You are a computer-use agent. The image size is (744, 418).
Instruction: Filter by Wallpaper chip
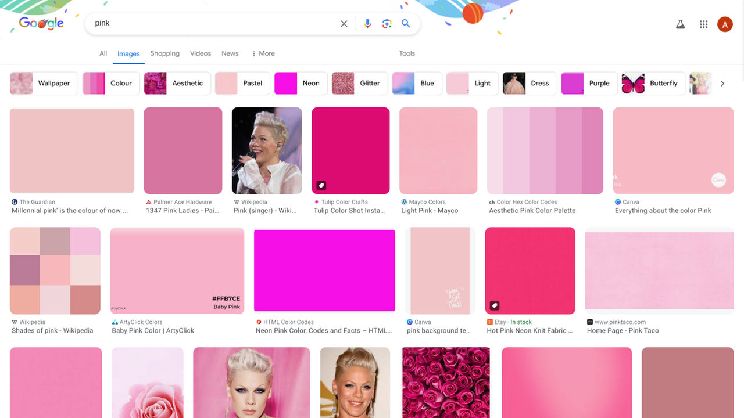pyautogui.click(x=44, y=83)
